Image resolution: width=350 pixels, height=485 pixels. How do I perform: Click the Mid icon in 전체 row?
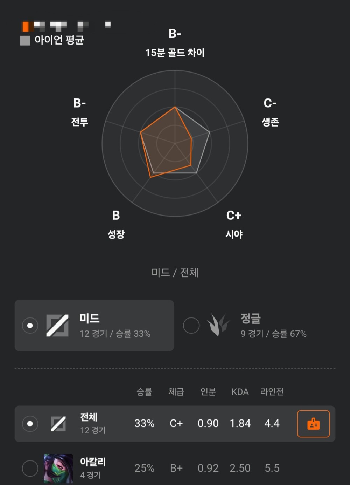(x=58, y=424)
